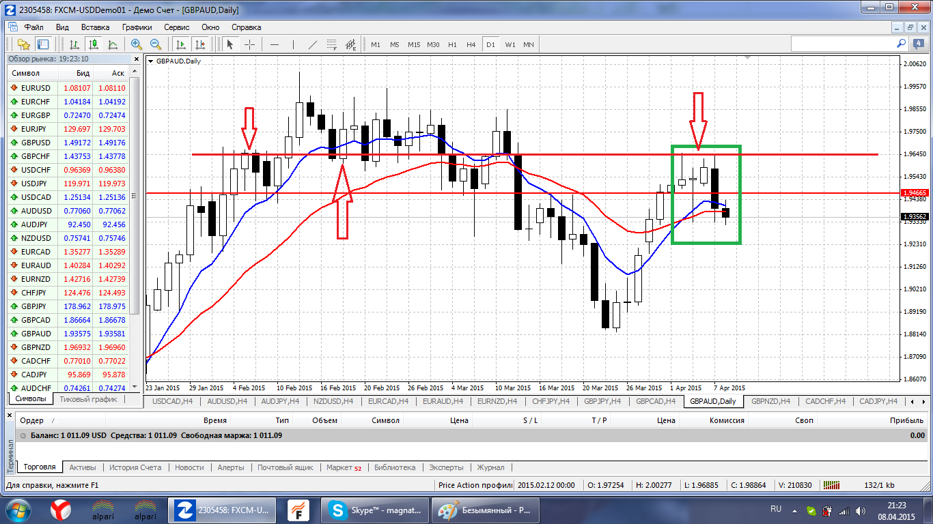Viewport: 933px width, 524px height.
Task: Click the Windows Start button
Action: click(18, 510)
